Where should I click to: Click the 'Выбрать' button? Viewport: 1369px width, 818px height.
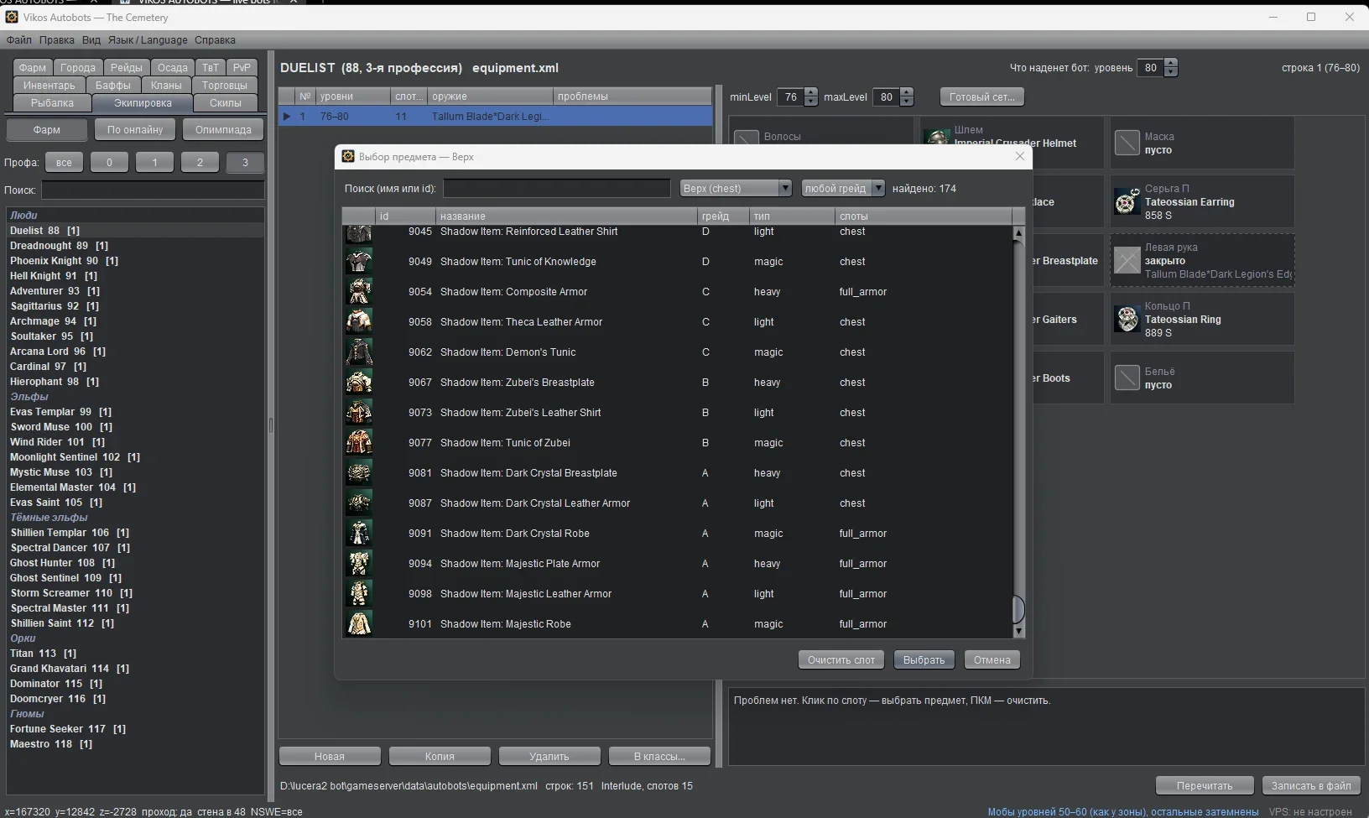(x=924, y=659)
